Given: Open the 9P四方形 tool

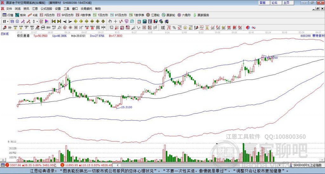Looking at the screenshot, I should [x=65, y=15].
